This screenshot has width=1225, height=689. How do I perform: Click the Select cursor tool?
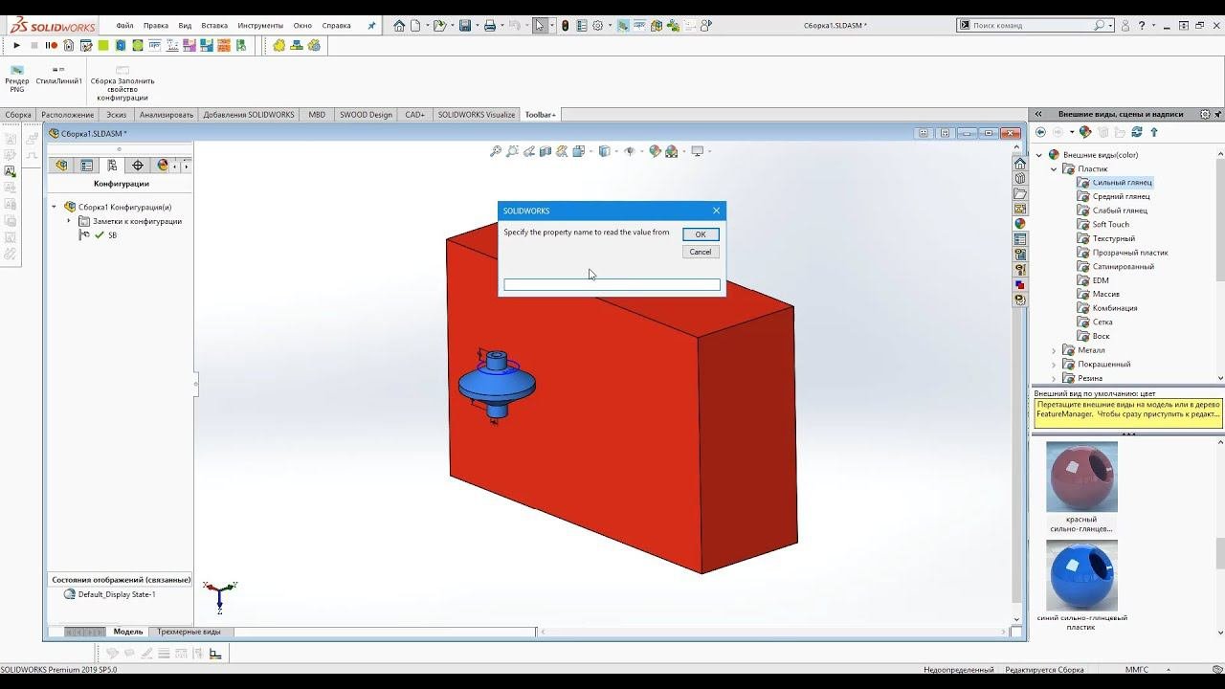click(541, 26)
